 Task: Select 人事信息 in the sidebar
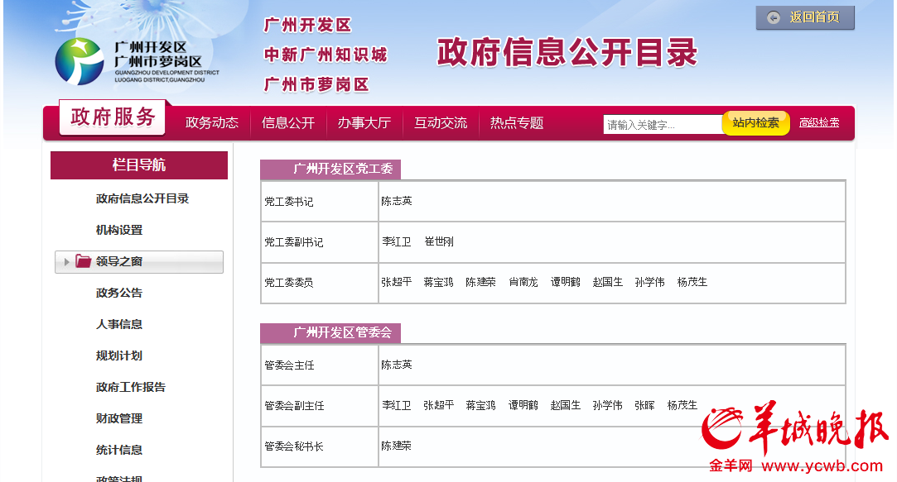119,324
